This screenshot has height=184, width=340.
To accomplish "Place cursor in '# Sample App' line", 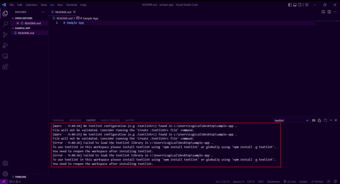I will tap(74, 23).
